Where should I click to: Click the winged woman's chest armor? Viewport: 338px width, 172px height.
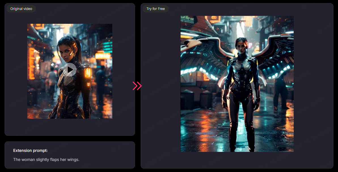pyautogui.click(x=241, y=68)
